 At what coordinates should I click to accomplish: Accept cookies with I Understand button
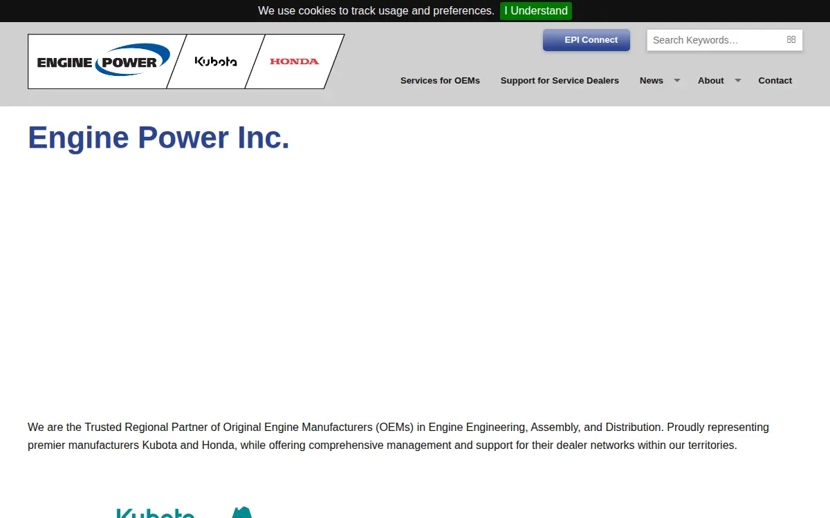click(536, 11)
